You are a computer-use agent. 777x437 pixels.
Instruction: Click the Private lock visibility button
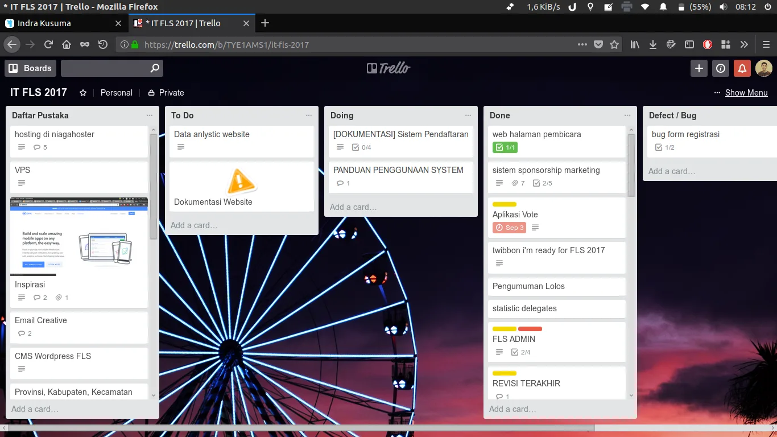click(166, 93)
